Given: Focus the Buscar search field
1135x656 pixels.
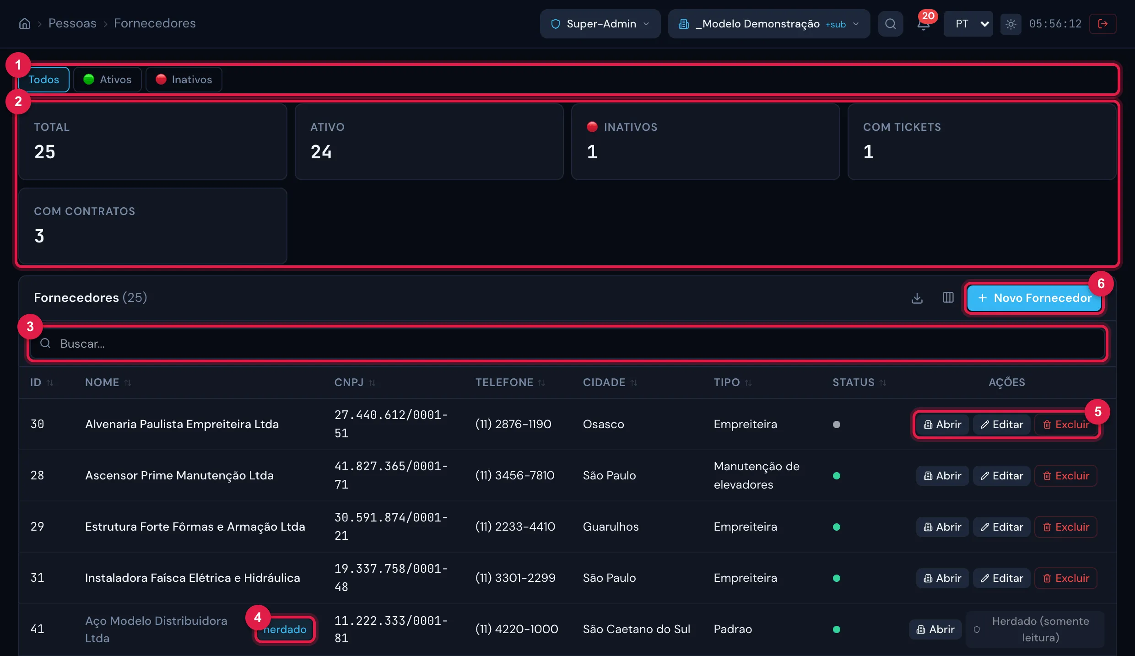Looking at the screenshot, I should (567, 344).
